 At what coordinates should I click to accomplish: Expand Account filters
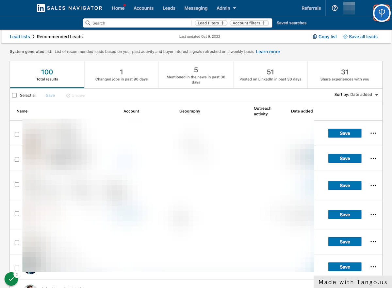(x=249, y=23)
